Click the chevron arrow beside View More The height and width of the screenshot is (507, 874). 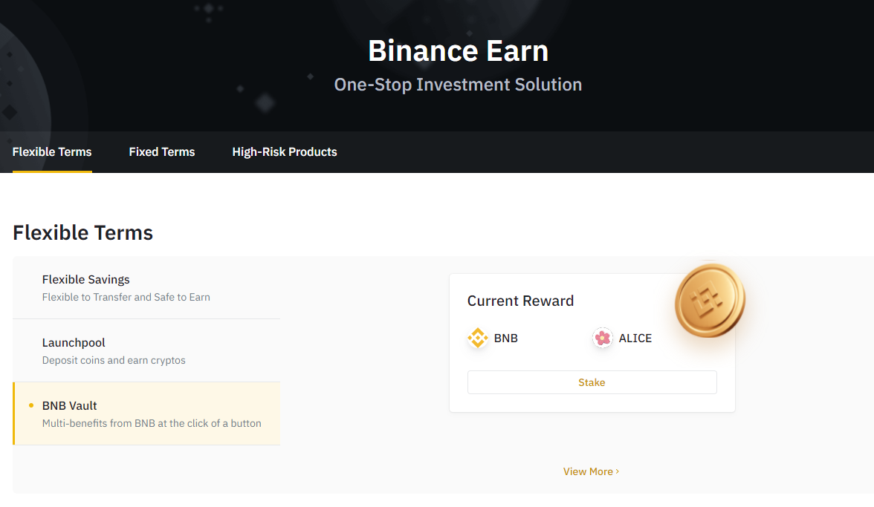[617, 471]
